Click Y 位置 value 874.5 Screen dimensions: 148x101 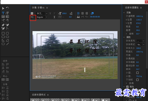click(138, 23)
